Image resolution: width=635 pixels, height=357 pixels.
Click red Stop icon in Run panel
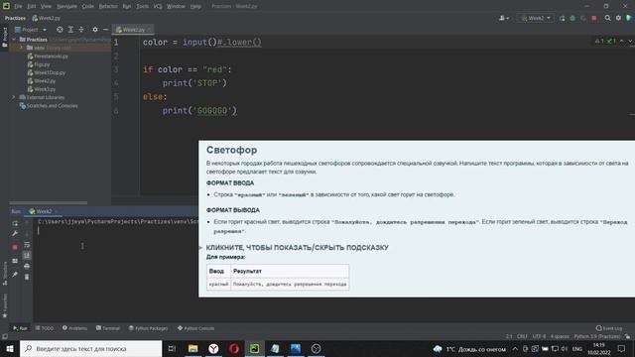(x=15, y=247)
